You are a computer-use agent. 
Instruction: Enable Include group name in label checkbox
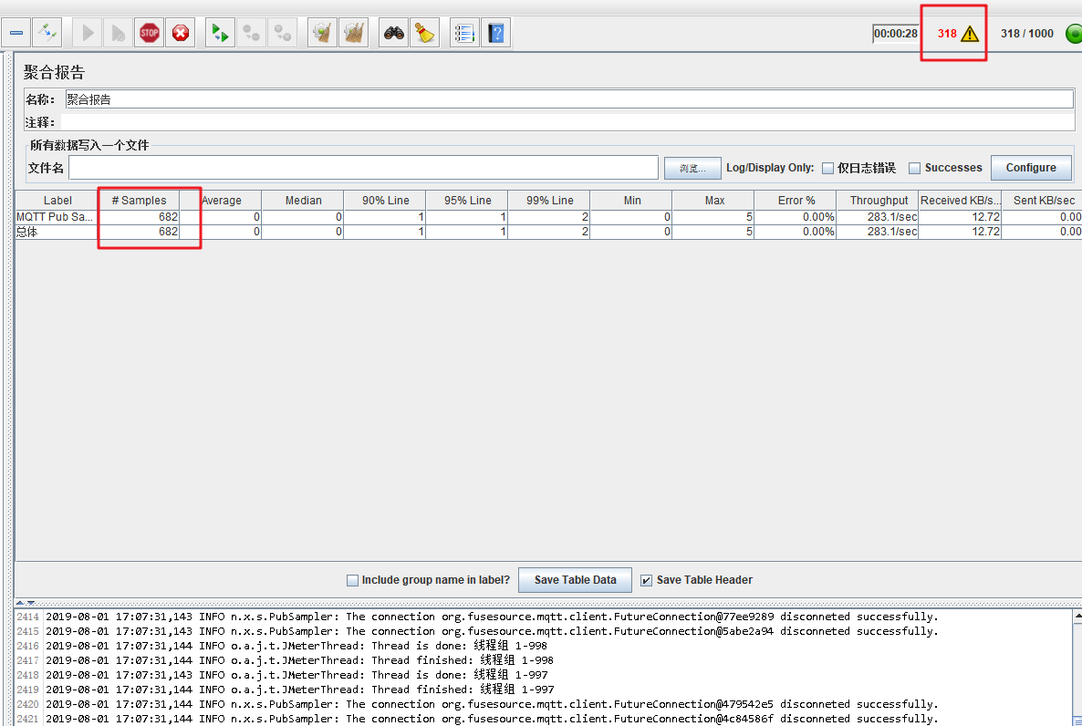click(353, 580)
